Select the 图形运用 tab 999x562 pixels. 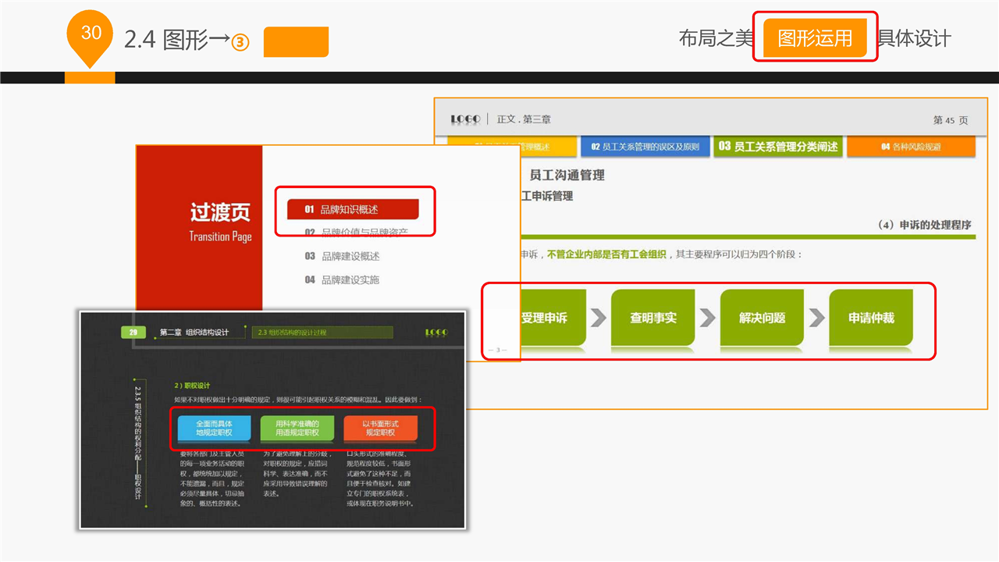pos(815,38)
